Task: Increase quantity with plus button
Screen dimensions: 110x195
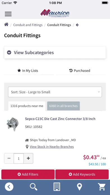Action: 28,158
